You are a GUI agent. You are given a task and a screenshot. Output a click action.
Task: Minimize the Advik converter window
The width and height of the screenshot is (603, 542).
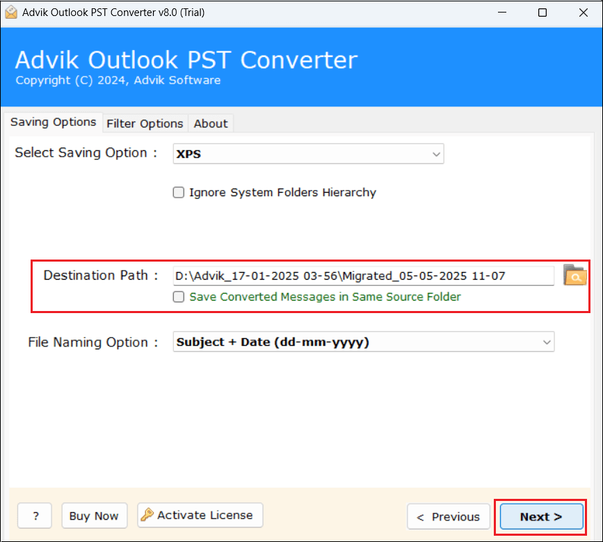502,13
